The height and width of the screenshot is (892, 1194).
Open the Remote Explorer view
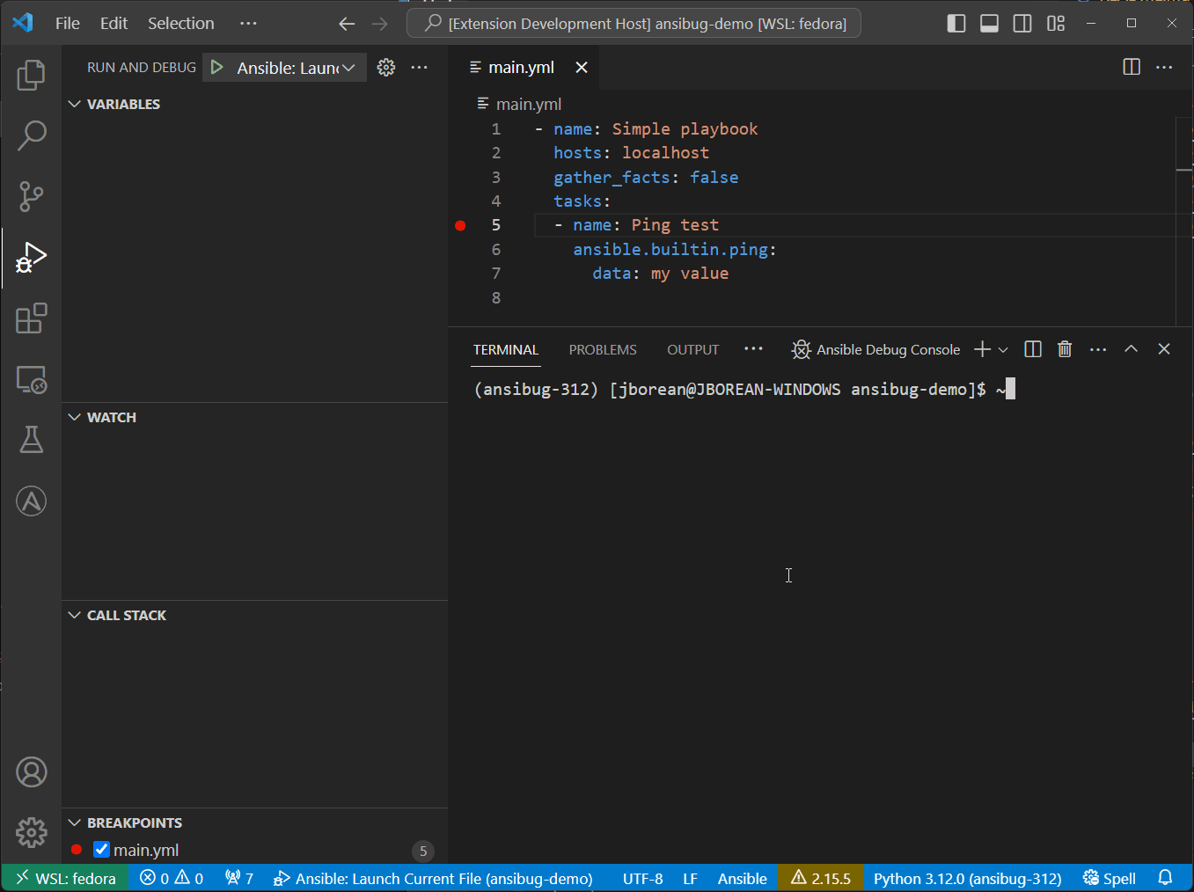(x=32, y=379)
